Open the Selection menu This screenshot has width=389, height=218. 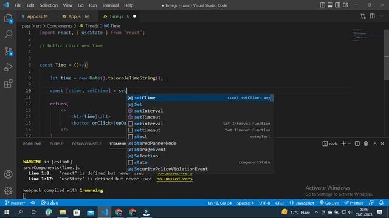point(49,5)
